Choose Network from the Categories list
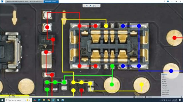This screenshot has height=102, width=183. coord(164,79)
